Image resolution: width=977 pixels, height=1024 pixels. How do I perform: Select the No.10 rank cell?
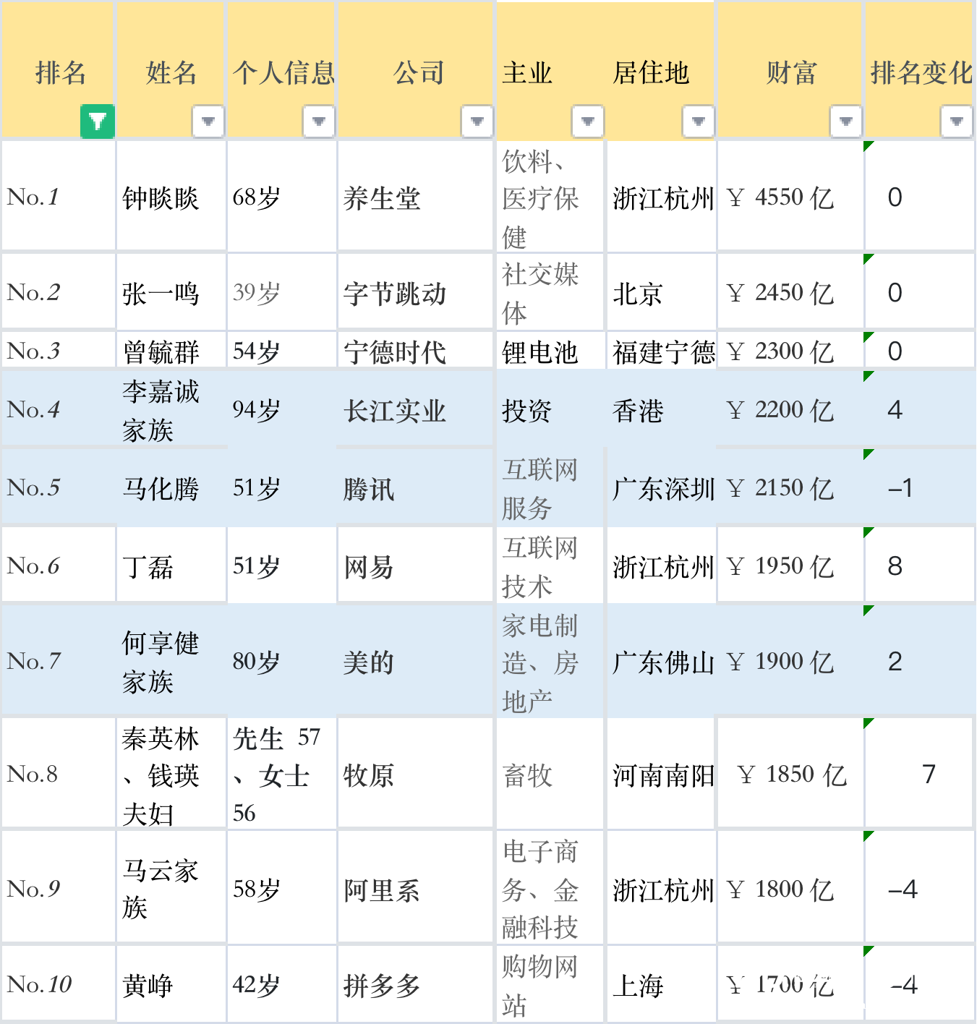58,984
